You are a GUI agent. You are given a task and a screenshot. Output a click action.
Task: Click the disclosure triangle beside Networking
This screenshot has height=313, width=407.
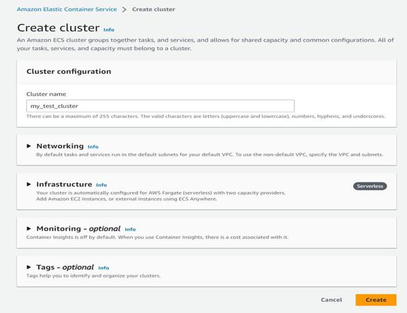[x=29, y=146]
